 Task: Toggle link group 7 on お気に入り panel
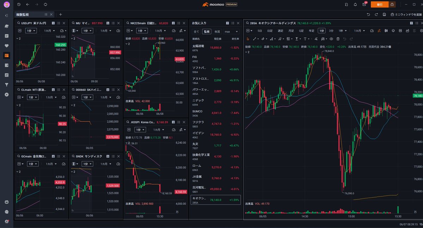click(x=228, y=23)
